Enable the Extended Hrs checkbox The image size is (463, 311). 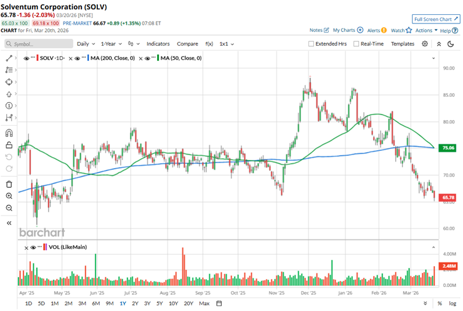coord(311,44)
